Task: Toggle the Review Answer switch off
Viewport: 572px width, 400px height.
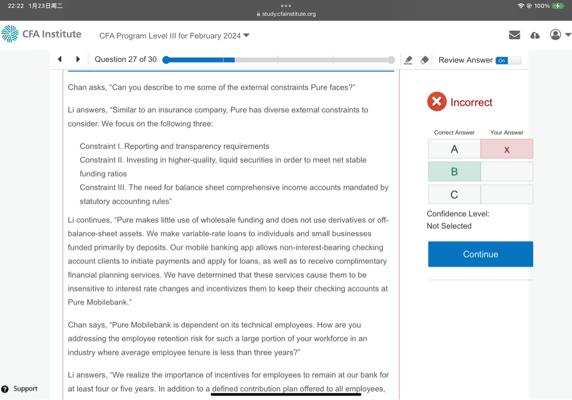Action: (x=508, y=60)
